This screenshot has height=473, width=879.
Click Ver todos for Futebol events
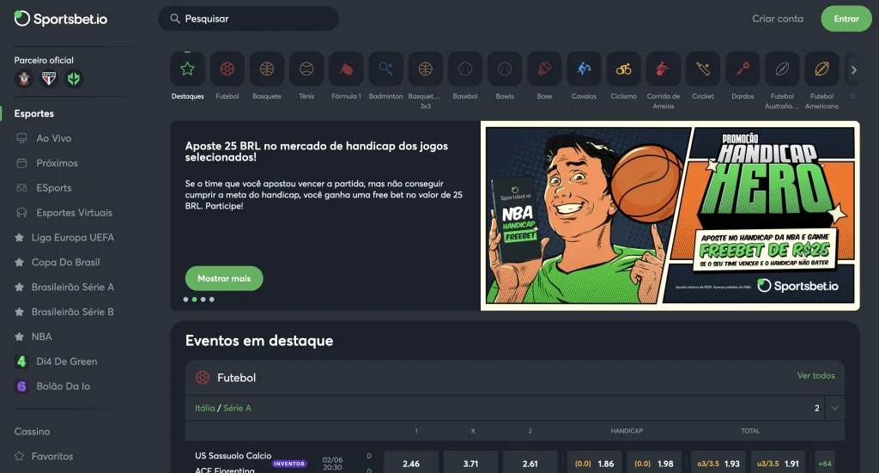815,375
